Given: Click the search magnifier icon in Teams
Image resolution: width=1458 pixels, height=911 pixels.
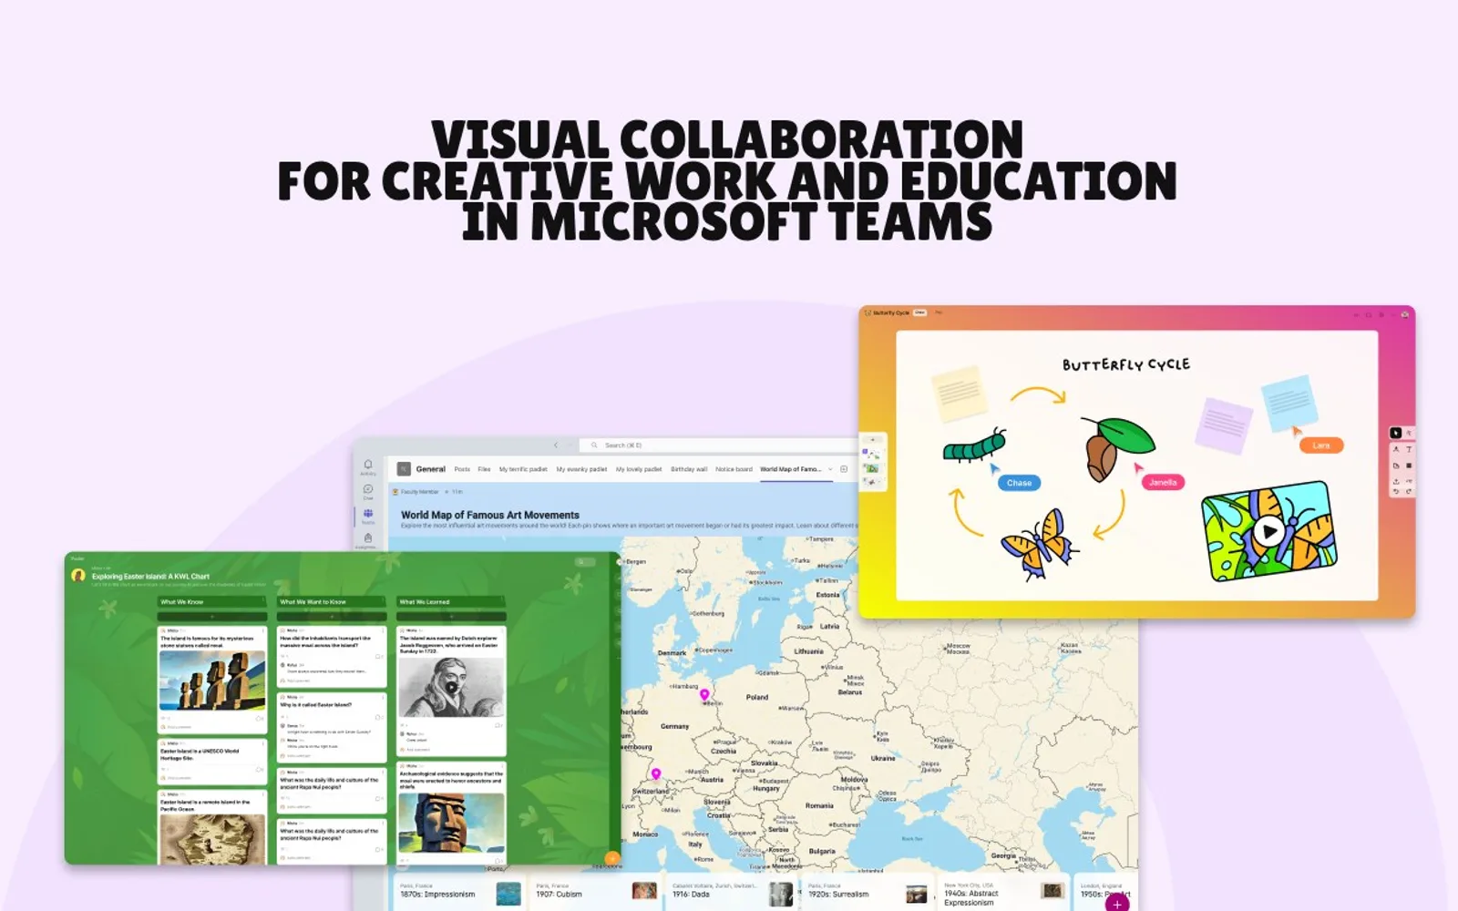Looking at the screenshot, I should pos(594,445).
